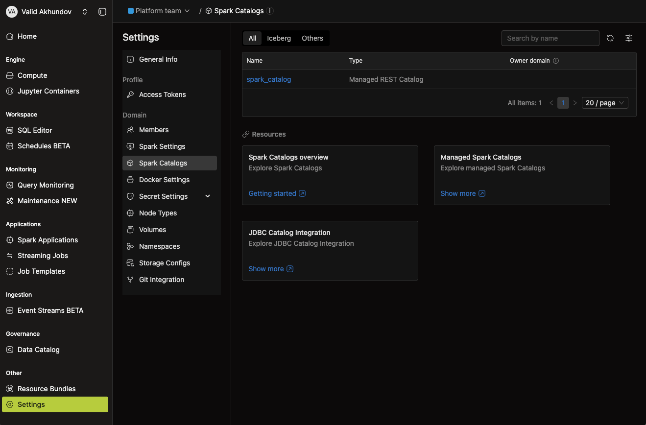Image resolution: width=646 pixels, height=425 pixels.
Task: Click the Git Integration branch icon
Action: 130,280
